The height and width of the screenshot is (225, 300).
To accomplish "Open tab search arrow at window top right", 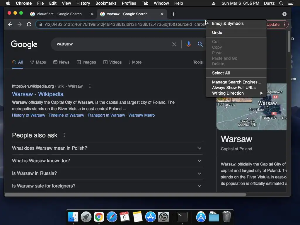I will pyautogui.click(x=284, y=14).
